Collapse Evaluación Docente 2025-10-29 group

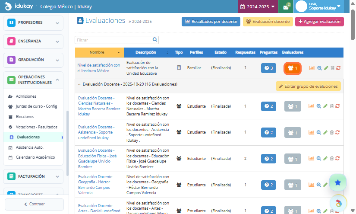click(79, 84)
